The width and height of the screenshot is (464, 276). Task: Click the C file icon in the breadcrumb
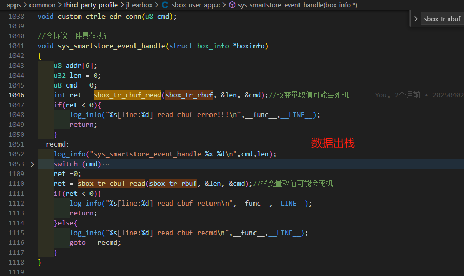(165, 5)
